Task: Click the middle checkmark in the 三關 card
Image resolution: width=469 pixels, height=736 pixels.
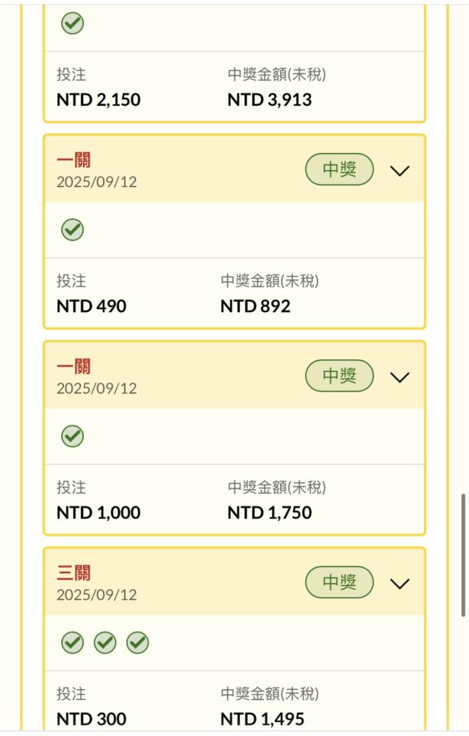Action: tap(105, 643)
